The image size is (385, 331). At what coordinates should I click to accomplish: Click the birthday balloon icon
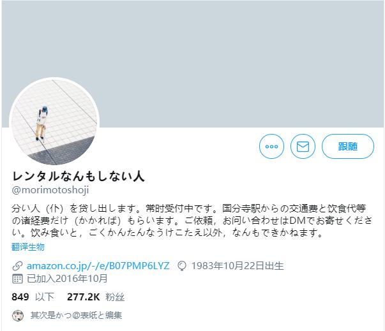(182, 266)
